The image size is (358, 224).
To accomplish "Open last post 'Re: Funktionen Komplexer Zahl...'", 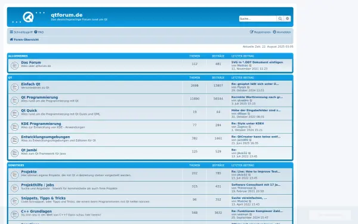I will (x=257, y=211).
